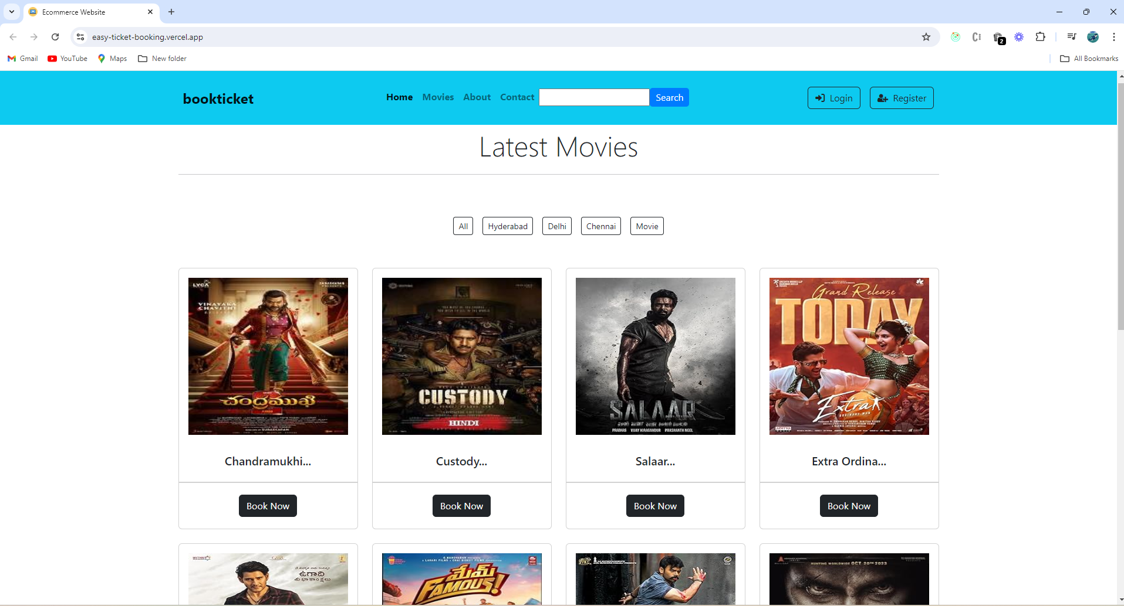Select the Movie filter button
The height and width of the screenshot is (606, 1124).
647,226
